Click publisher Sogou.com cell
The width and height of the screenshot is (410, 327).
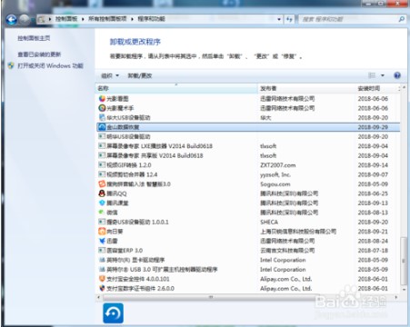[275, 184]
